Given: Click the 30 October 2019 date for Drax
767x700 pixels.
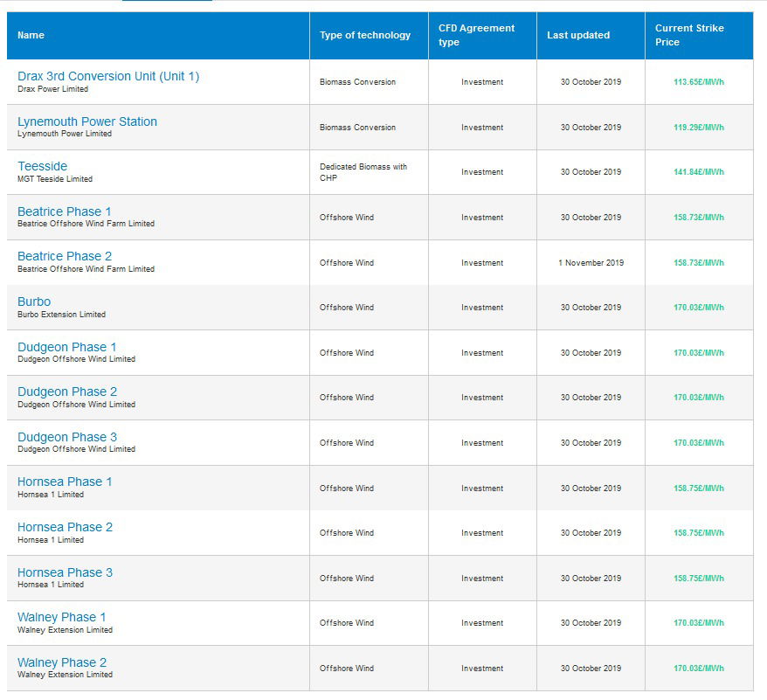Looking at the screenshot, I should 591,82.
